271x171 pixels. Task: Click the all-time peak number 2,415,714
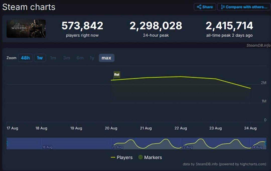point(229,26)
